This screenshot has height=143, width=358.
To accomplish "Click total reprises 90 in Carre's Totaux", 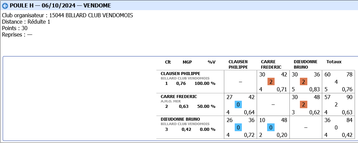I will pos(350,97).
